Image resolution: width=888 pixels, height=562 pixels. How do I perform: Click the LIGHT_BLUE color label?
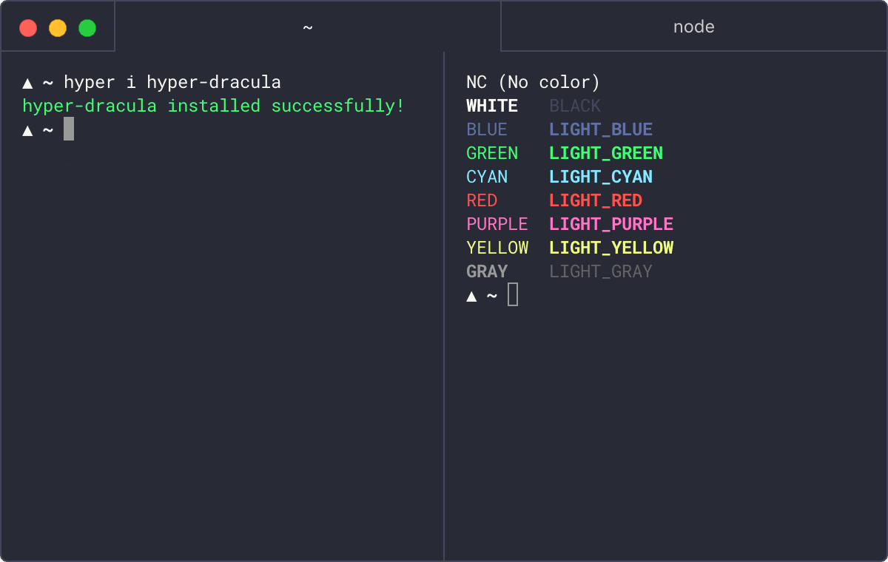coord(600,129)
